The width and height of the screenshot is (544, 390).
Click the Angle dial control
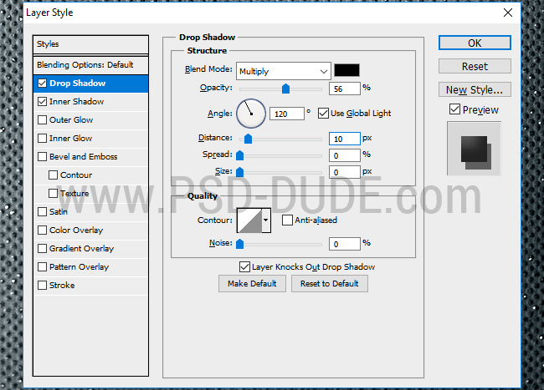251,114
